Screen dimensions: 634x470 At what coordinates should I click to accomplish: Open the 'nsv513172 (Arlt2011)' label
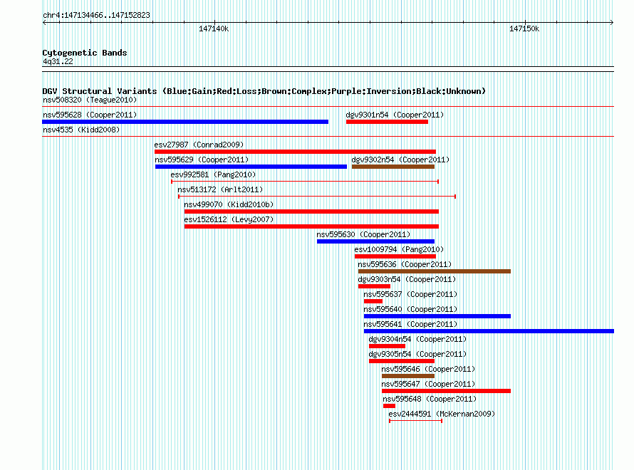220,189
